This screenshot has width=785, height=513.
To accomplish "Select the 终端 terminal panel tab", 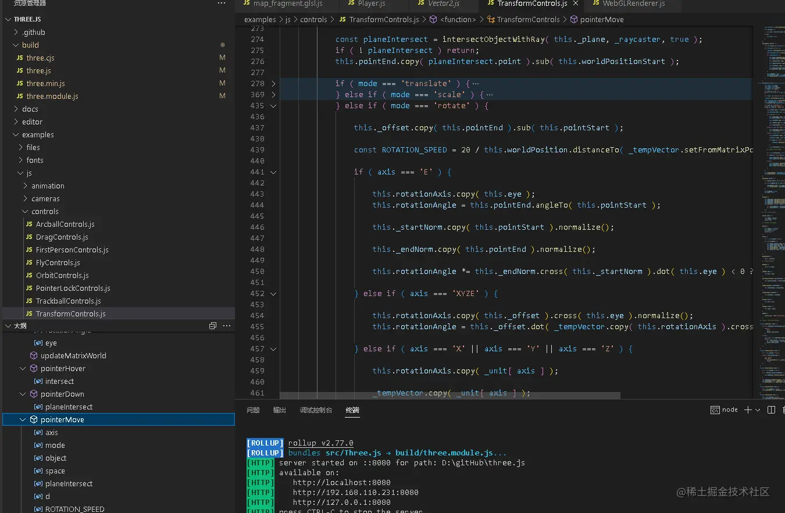I will click(352, 410).
